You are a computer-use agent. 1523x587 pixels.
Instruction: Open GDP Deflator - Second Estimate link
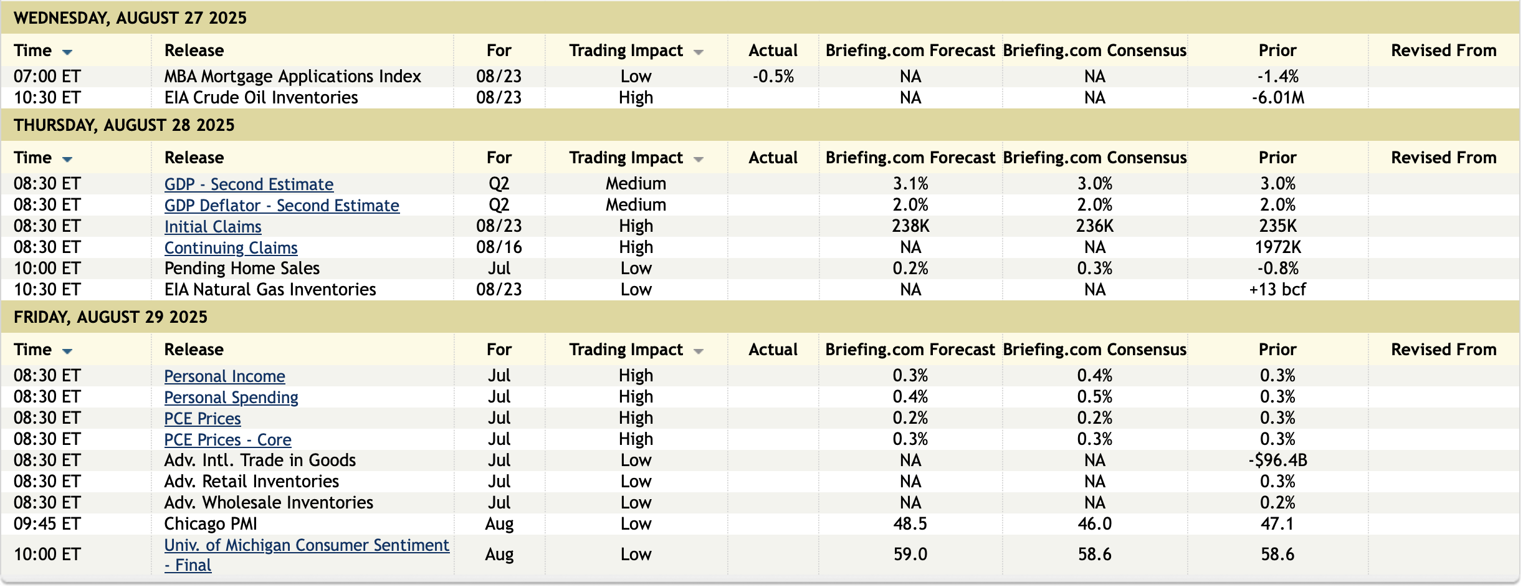click(x=282, y=206)
